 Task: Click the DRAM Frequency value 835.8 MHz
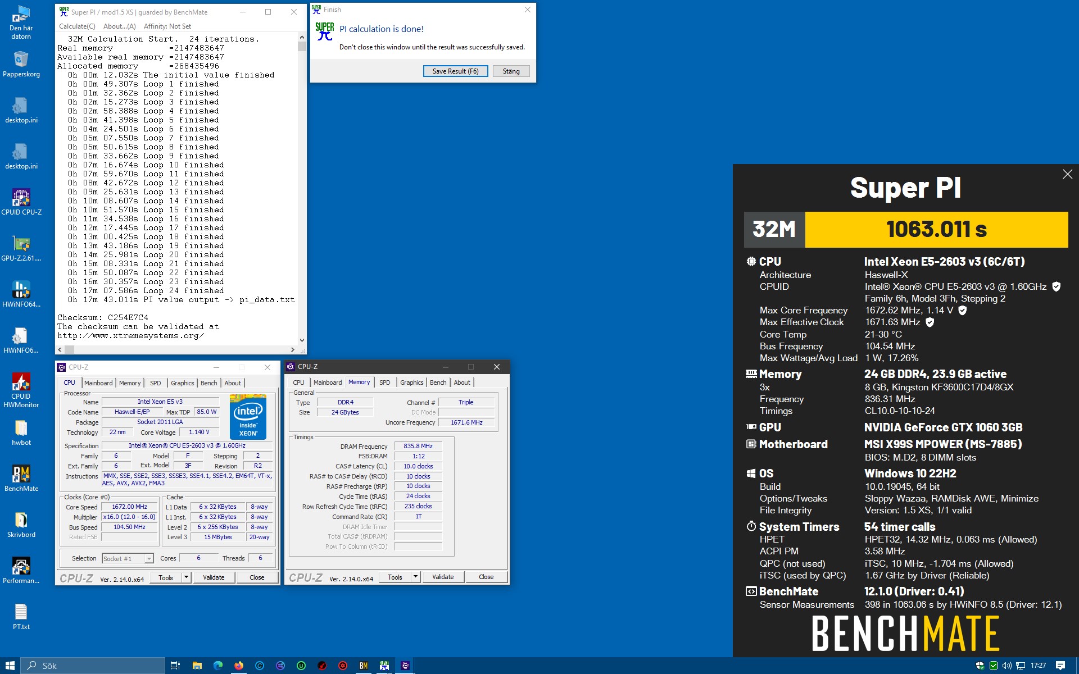[x=418, y=446]
